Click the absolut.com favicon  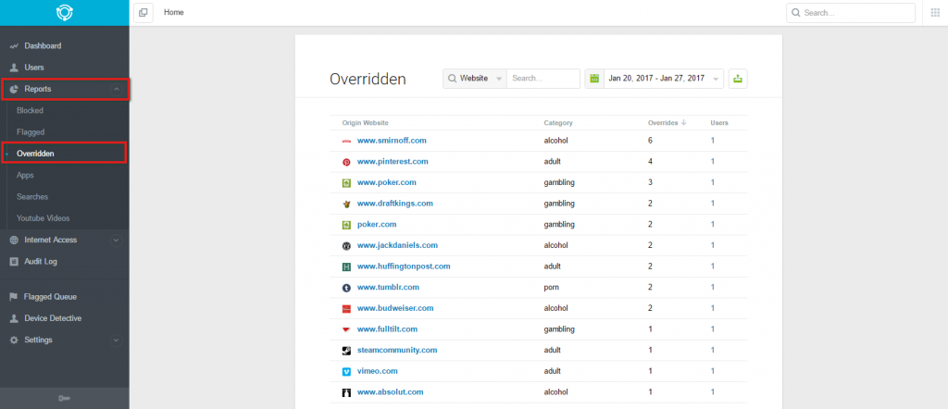(x=346, y=392)
